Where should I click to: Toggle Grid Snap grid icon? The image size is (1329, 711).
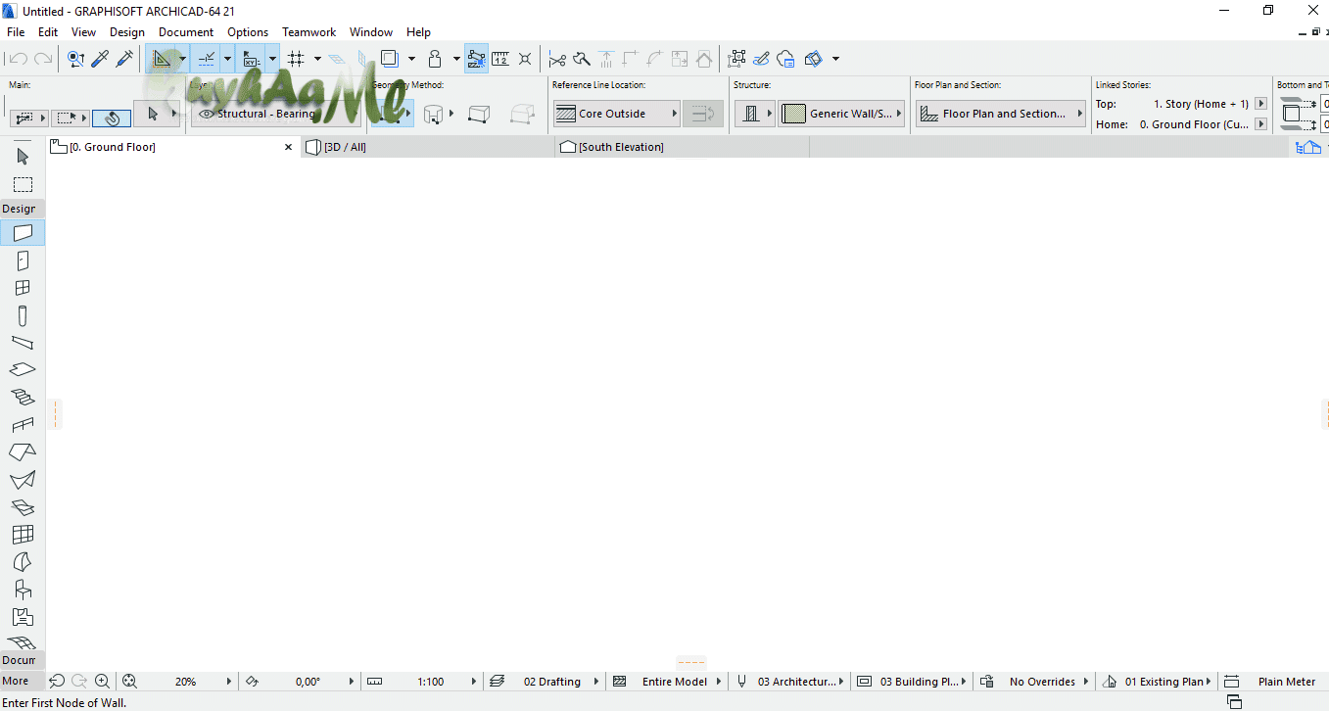pyautogui.click(x=296, y=59)
